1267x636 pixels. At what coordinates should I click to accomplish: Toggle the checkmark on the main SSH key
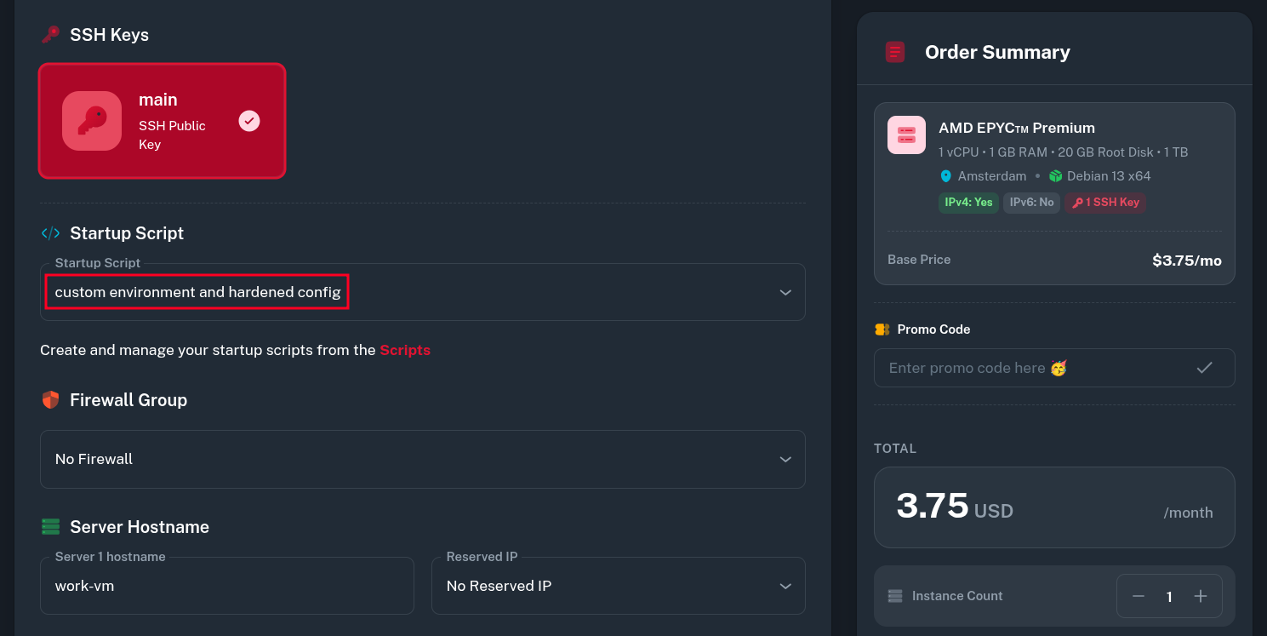(249, 121)
